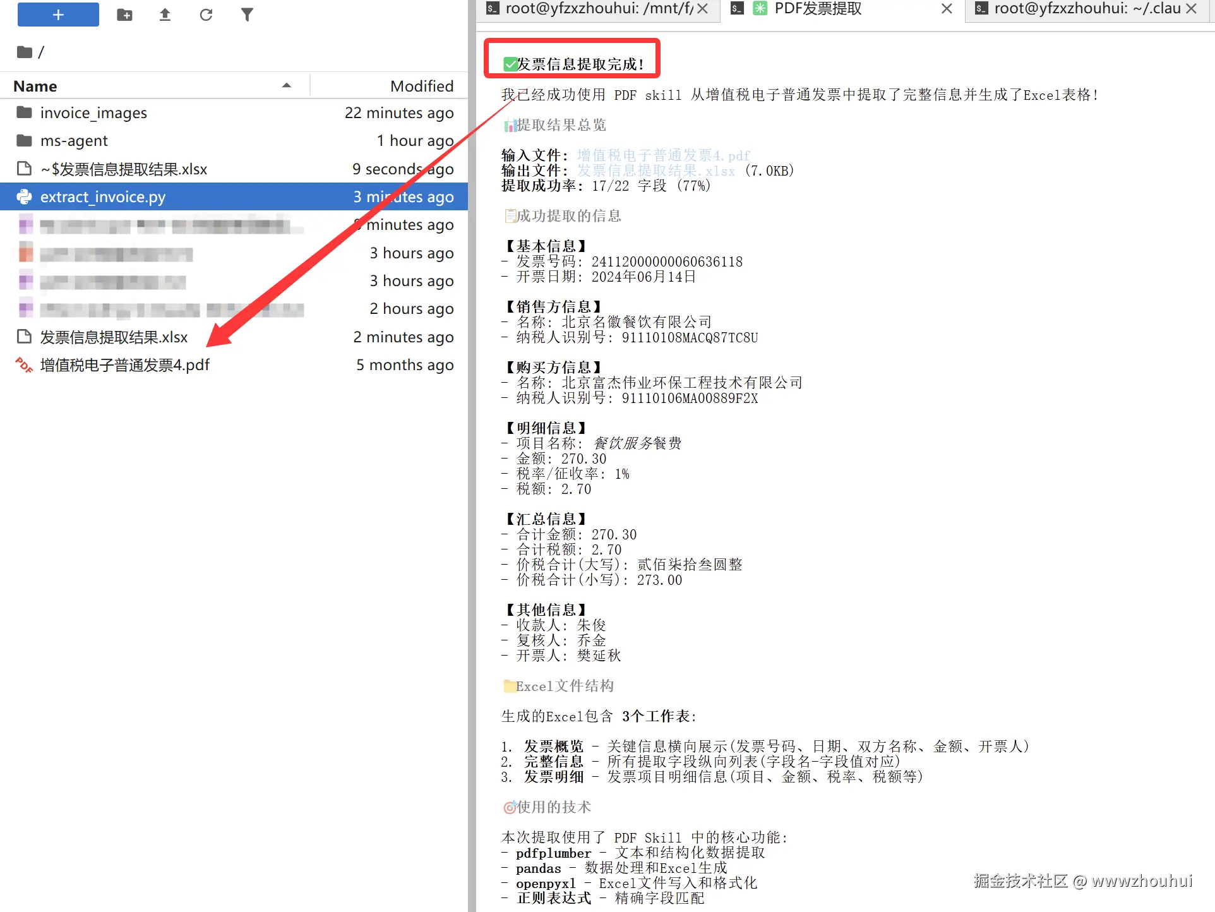Screen dimensions: 1215x912
Task: Close the PDF发票提取 tab
Action: (946, 8)
